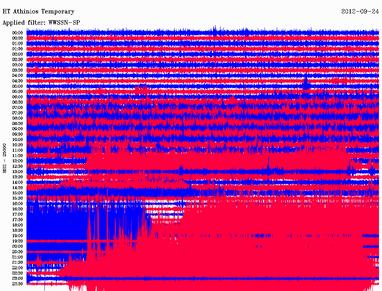The width and height of the screenshot is (382, 291).
Task: Click the 09:30 time label
Action: coord(18,134)
